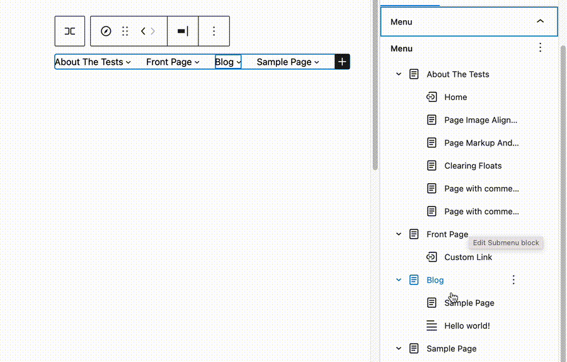This screenshot has width=567, height=362.
Task: Click Sample Page chevron in navigation bar
Action: pos(317,62)
